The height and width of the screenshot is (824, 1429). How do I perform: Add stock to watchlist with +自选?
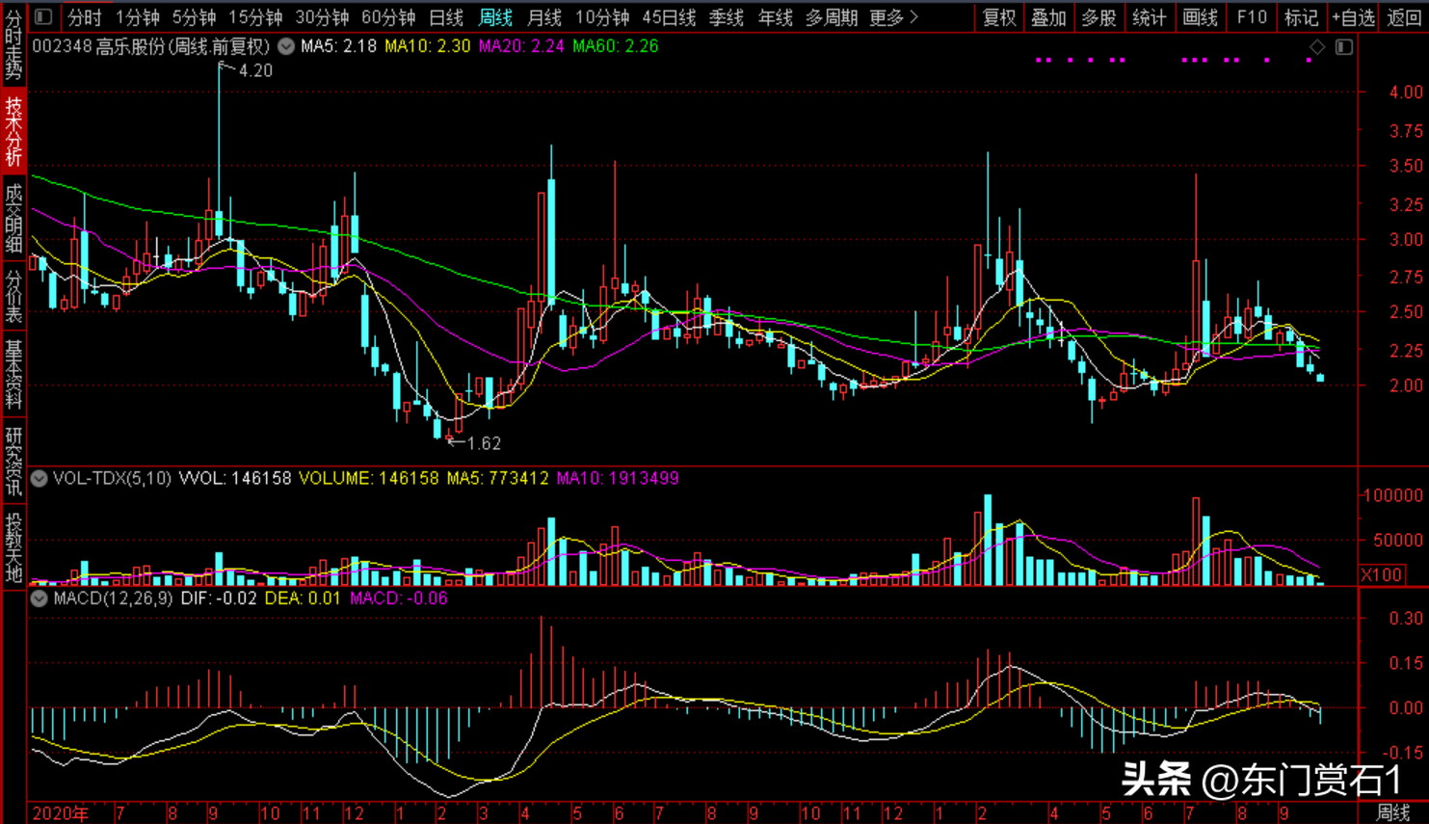(x=1354, y=17)
